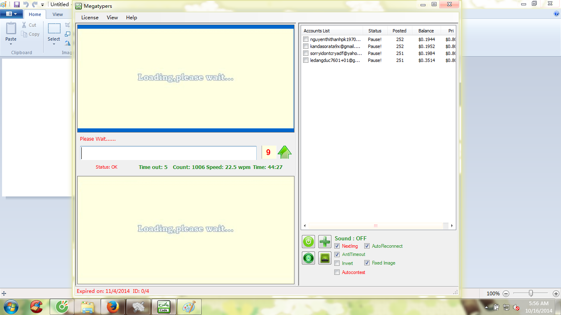The width and height of the screenshot is (561, 315).
Task: Uncheck the AutoReconnect checkbox
Action: pos(367,246)
